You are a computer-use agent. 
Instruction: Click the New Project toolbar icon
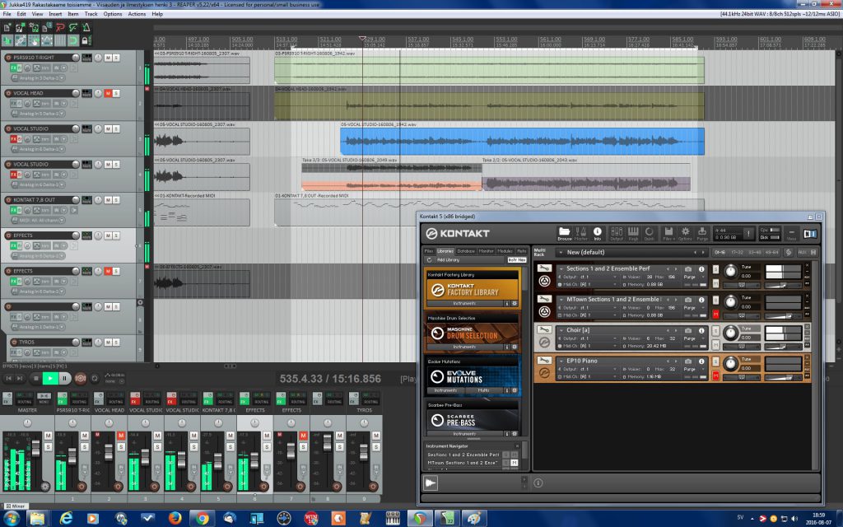tap(7, 27)
